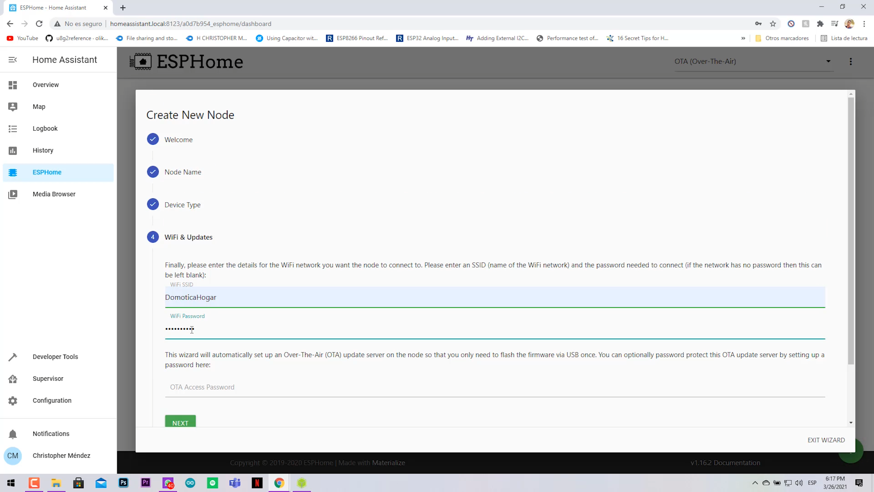Click the Logbook list icon

tap(13, 129)
